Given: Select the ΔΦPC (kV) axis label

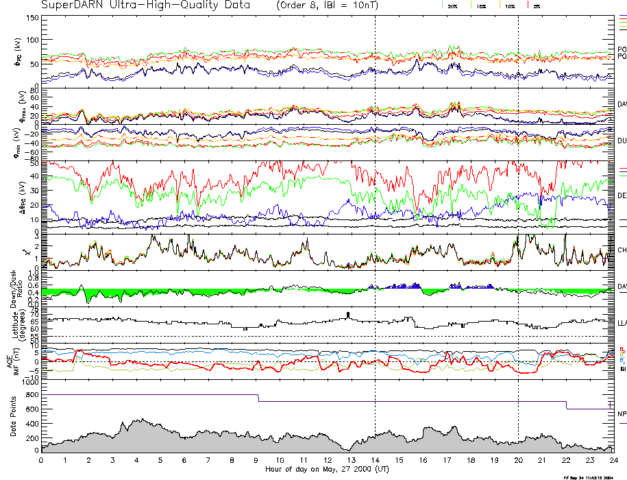Looking at the screenshot, I should [x=20, y=197].
